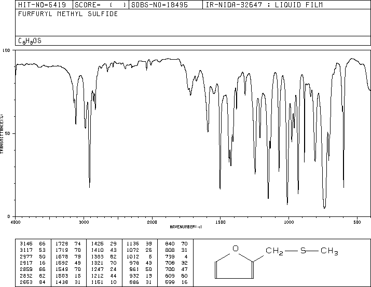This screenshot has width=371, height=287.
Task: Select the SCORE= header cell
Action: pos(101,5)
